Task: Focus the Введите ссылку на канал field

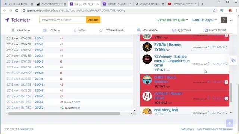Action: pos(63,20)
